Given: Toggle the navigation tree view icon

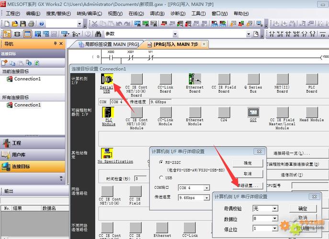Looking at the screenshot, I should (x=7, y=34).
